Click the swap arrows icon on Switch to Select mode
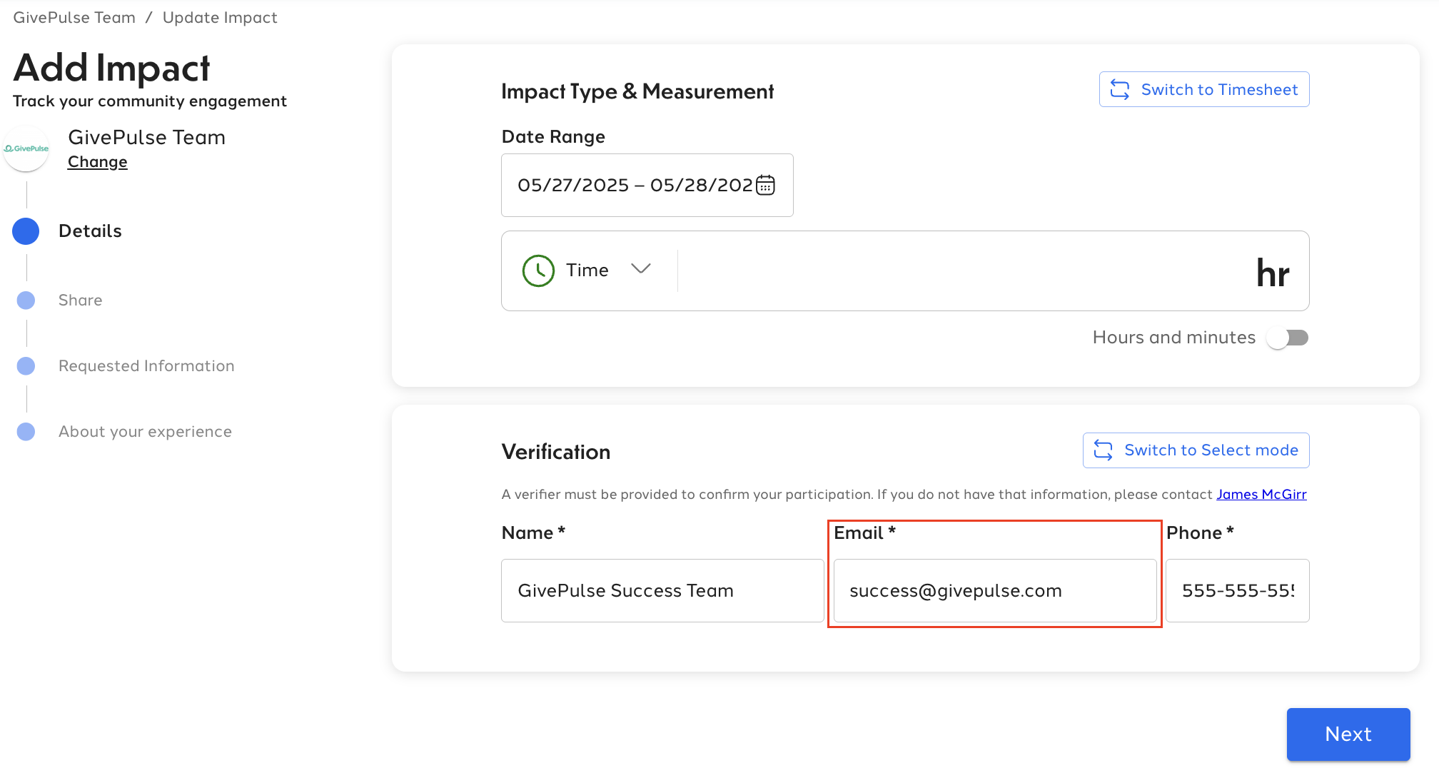1439x778 pixels. tap(1104, 450)
